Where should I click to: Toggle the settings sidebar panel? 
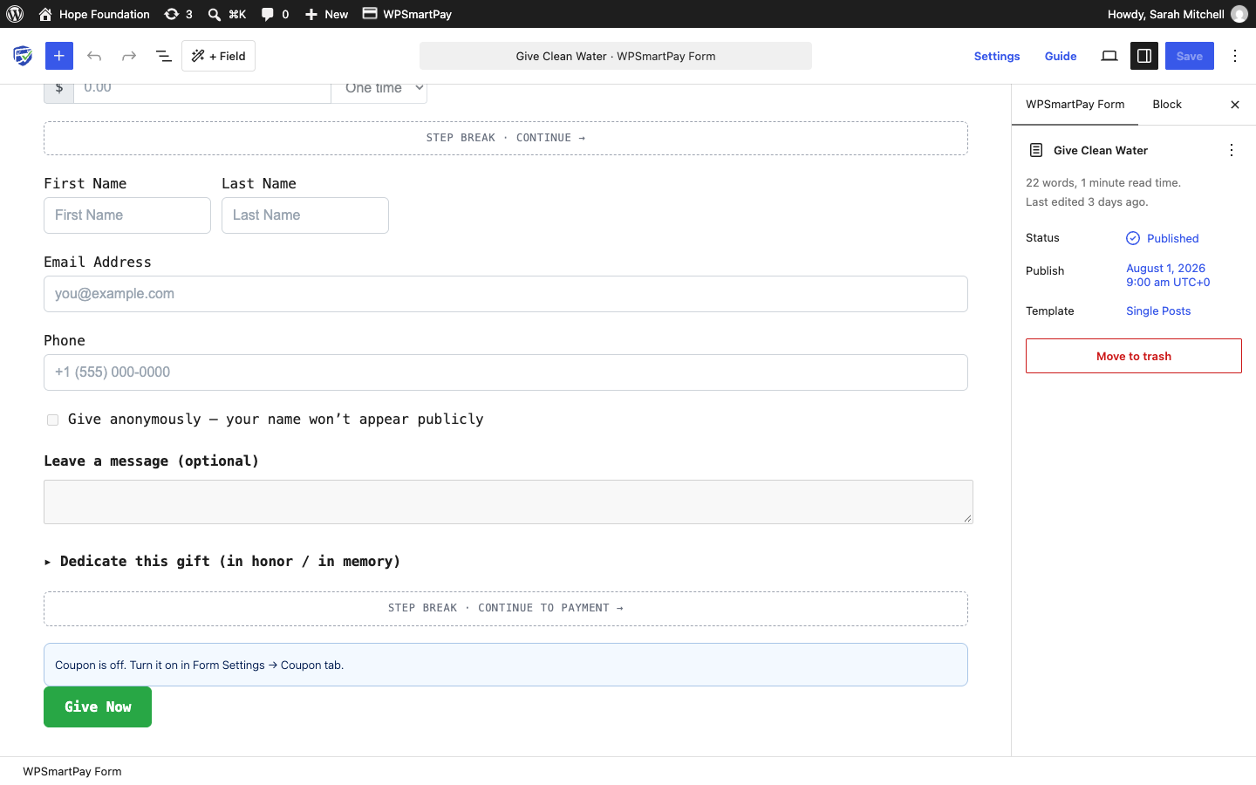pos(1144,56)
